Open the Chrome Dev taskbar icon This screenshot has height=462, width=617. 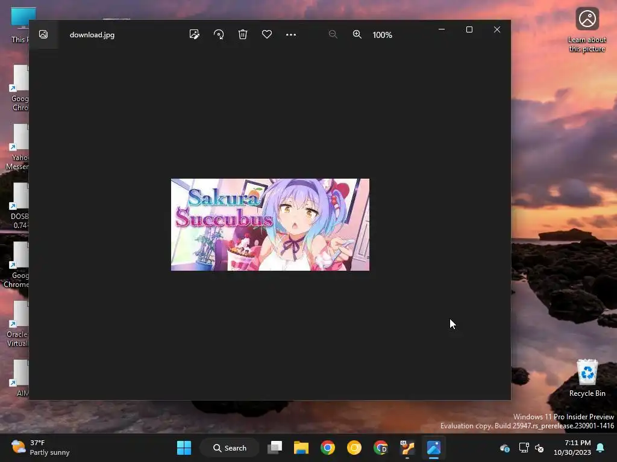pos(381,448)
